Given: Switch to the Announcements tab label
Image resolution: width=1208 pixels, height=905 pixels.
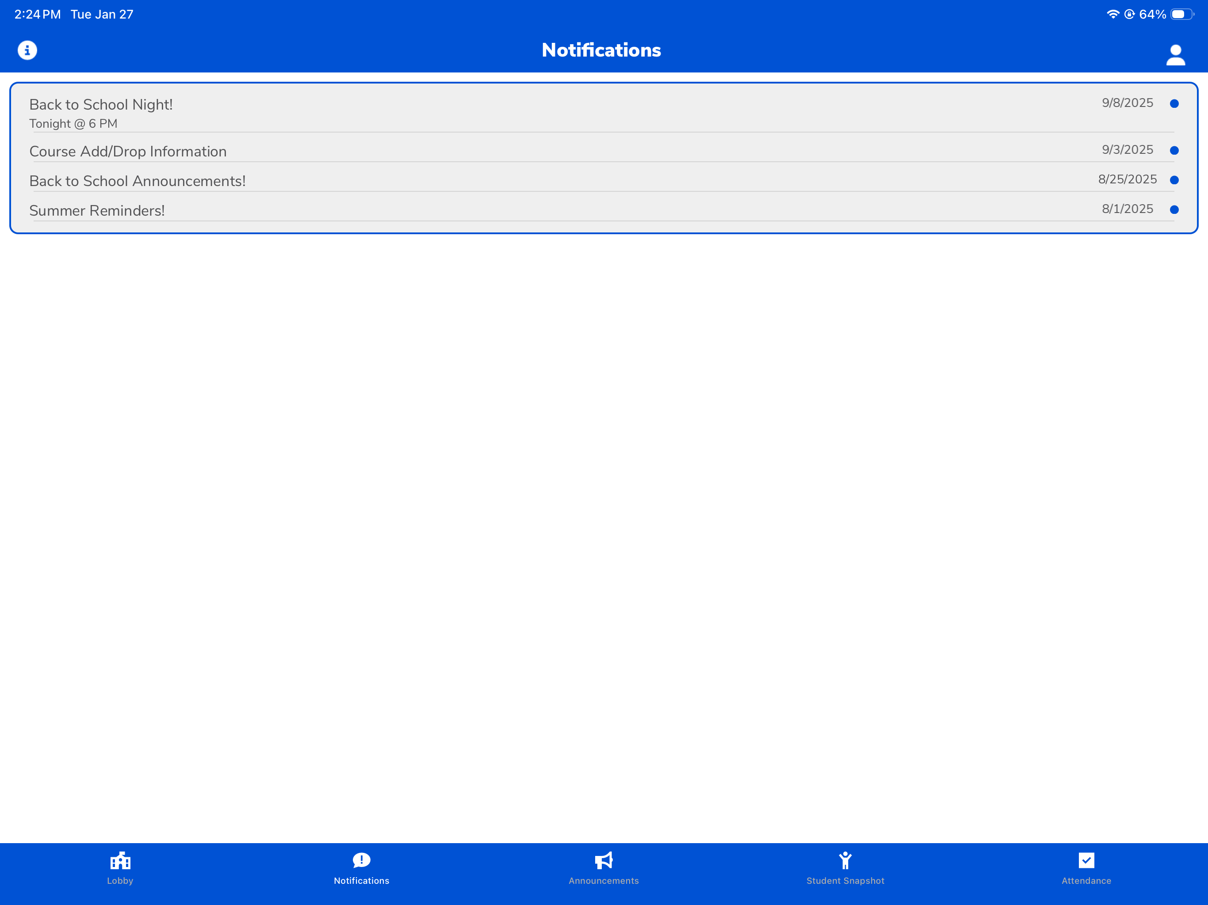Looking at the screenshot, I should click(604, 880).
